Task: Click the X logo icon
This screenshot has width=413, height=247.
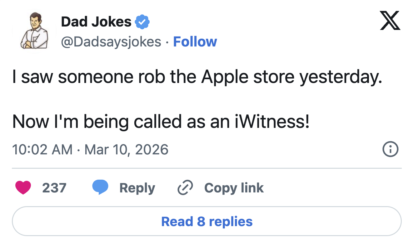Action: (390, 21)
